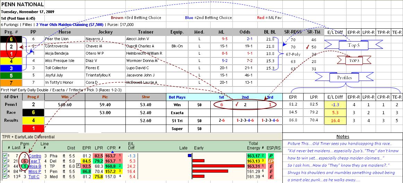
Task: Uncheck the checkbox for row 1 Contro
Action: click(5, 156)
